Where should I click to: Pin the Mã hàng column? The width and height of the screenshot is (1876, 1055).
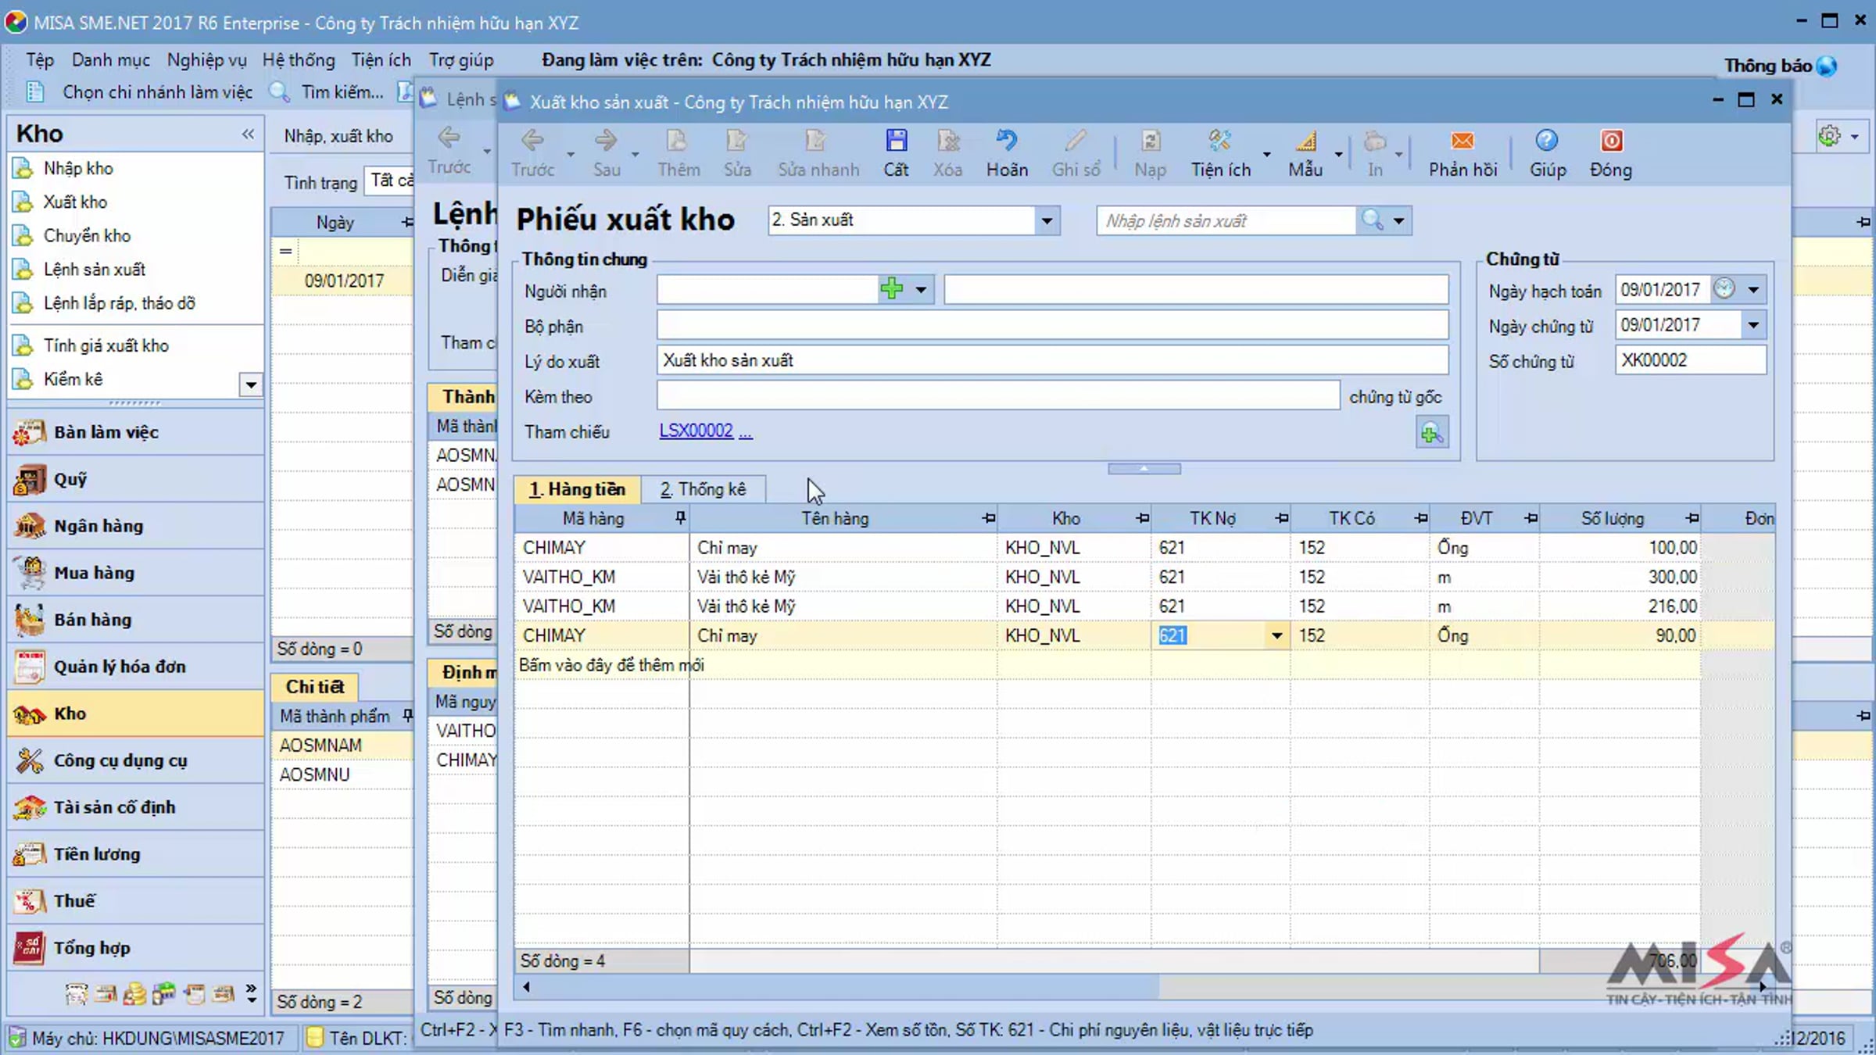click(680, 518)
